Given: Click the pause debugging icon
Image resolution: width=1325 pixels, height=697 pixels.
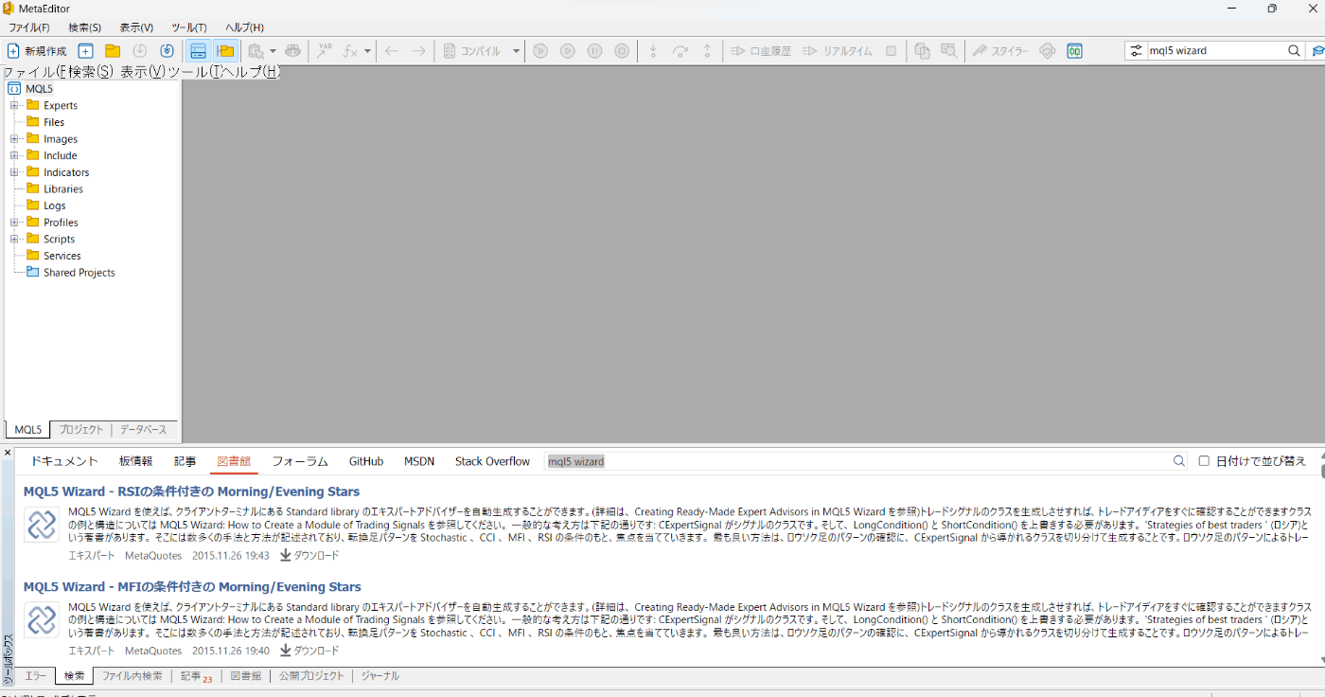Looking at the screenshot, I should [x=594, y=51].
